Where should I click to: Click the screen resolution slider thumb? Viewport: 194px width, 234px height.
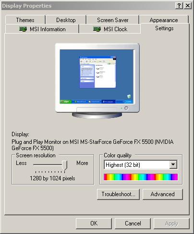(x=65, y=165)
